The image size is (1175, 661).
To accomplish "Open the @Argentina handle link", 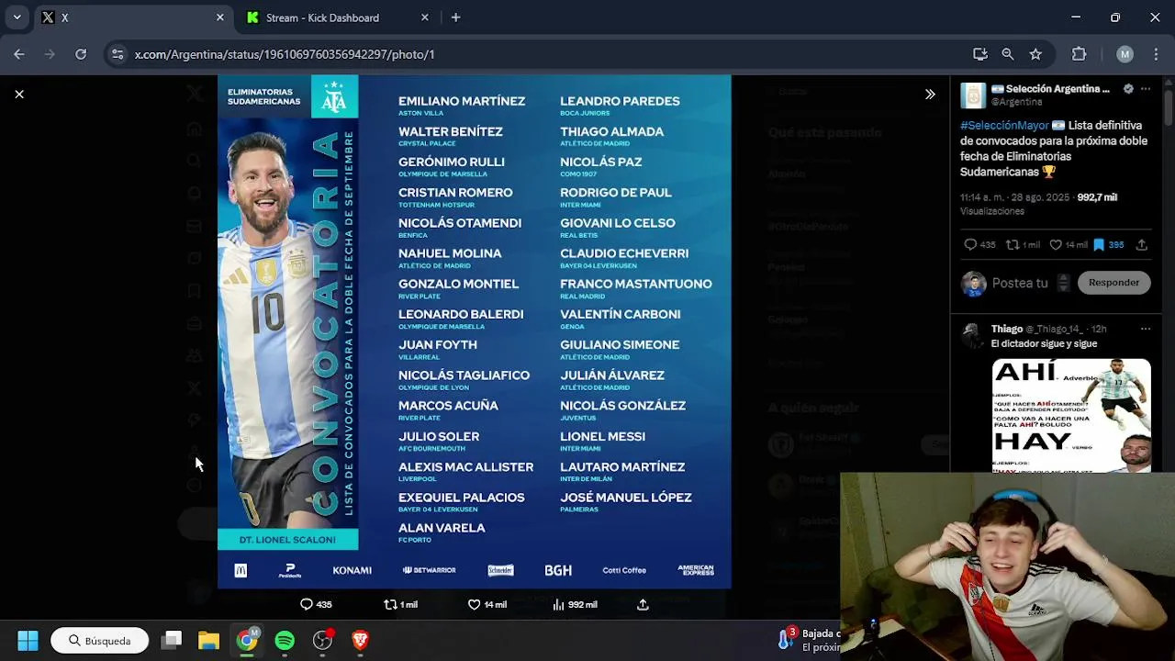I will [x=1016, y=102].
